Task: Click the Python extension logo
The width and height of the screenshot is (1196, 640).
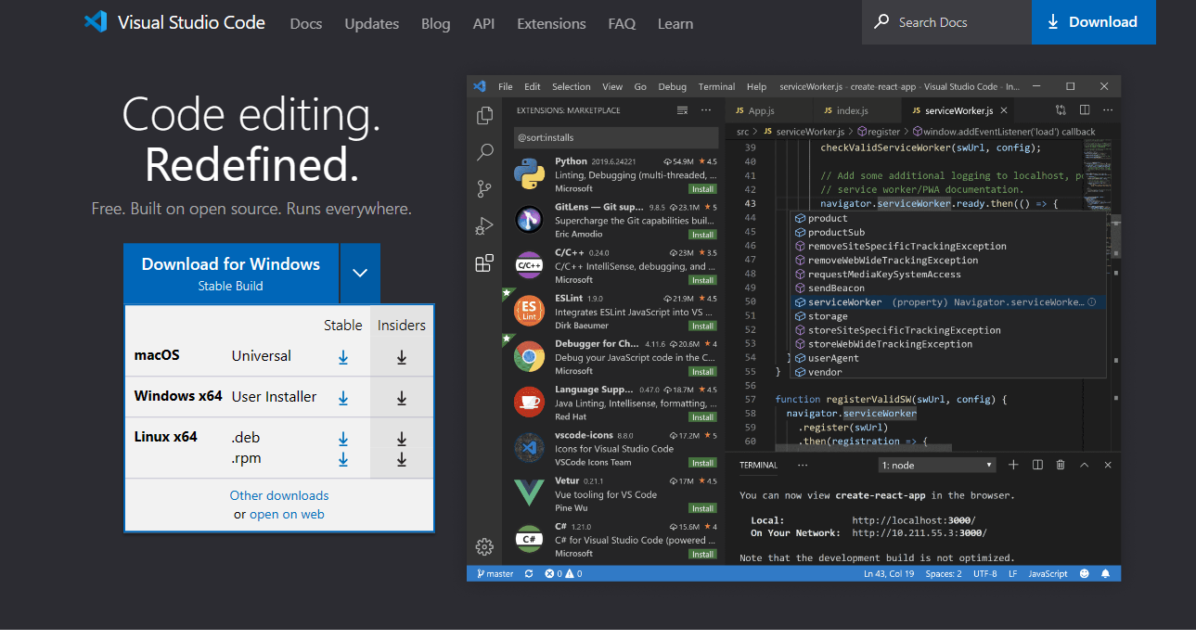Action: click(x=529, y=173)
